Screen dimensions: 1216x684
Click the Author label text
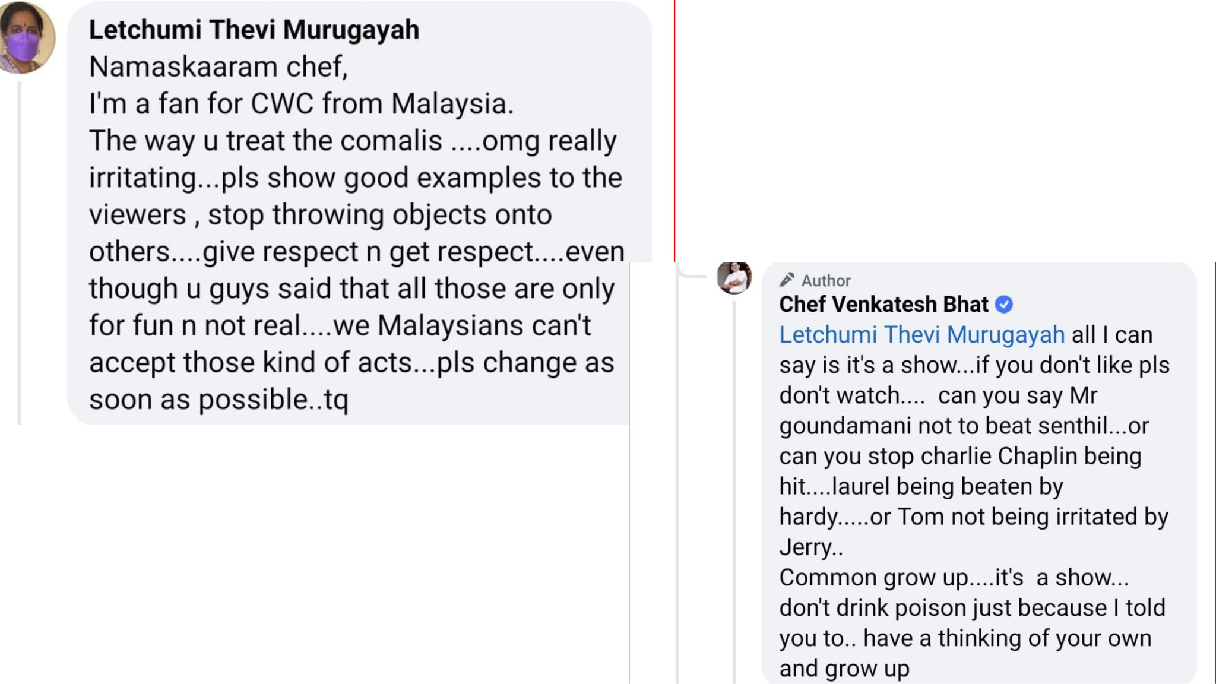pyautogui.click(x=826, y=281)
